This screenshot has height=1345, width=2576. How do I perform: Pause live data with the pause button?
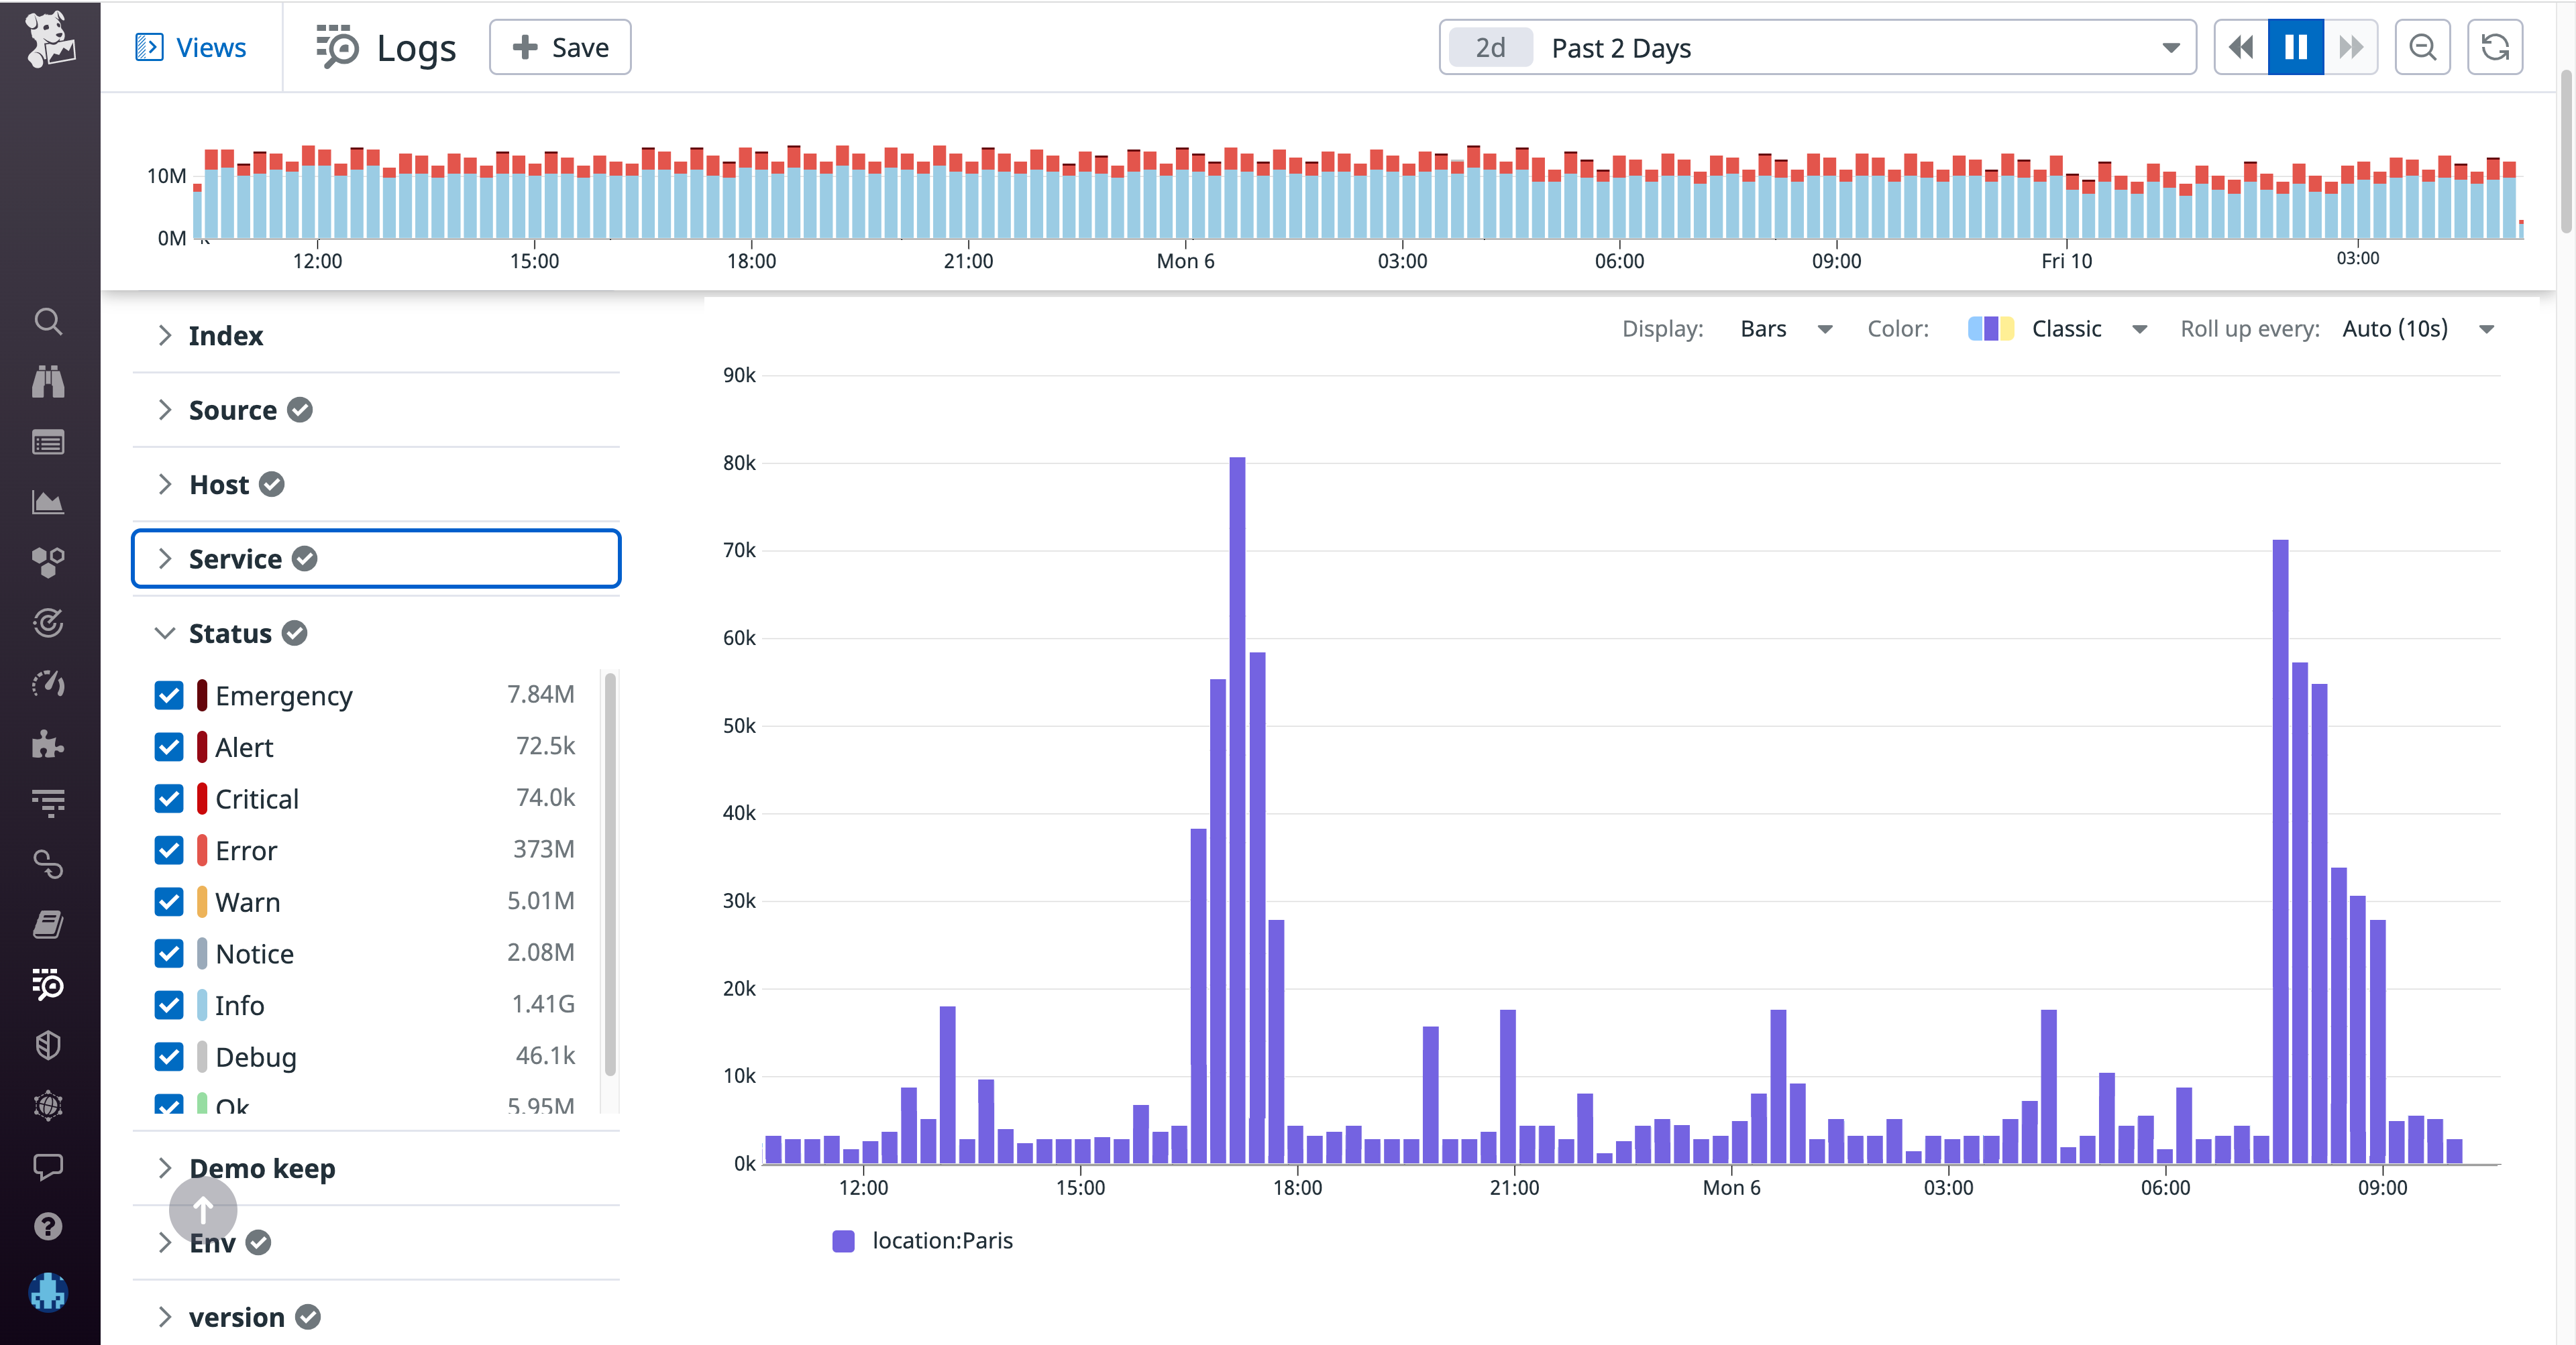tap(2295, 47)
